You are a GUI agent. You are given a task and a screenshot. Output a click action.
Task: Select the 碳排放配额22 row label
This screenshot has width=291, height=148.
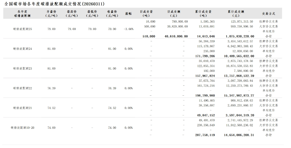pyautogui.click(x=23, y=88)
